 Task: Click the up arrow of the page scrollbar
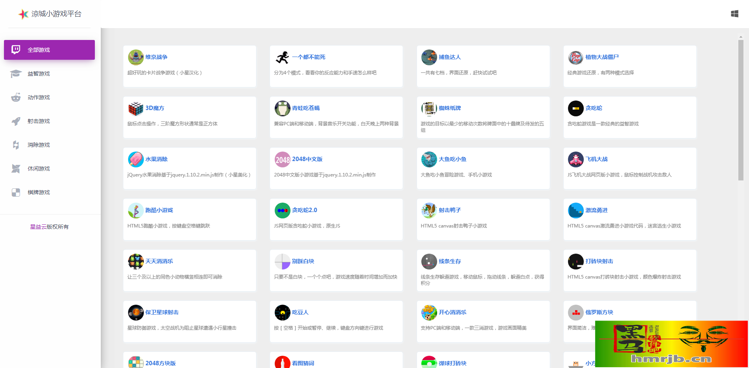pyautogui.click(x=741, y=37)
